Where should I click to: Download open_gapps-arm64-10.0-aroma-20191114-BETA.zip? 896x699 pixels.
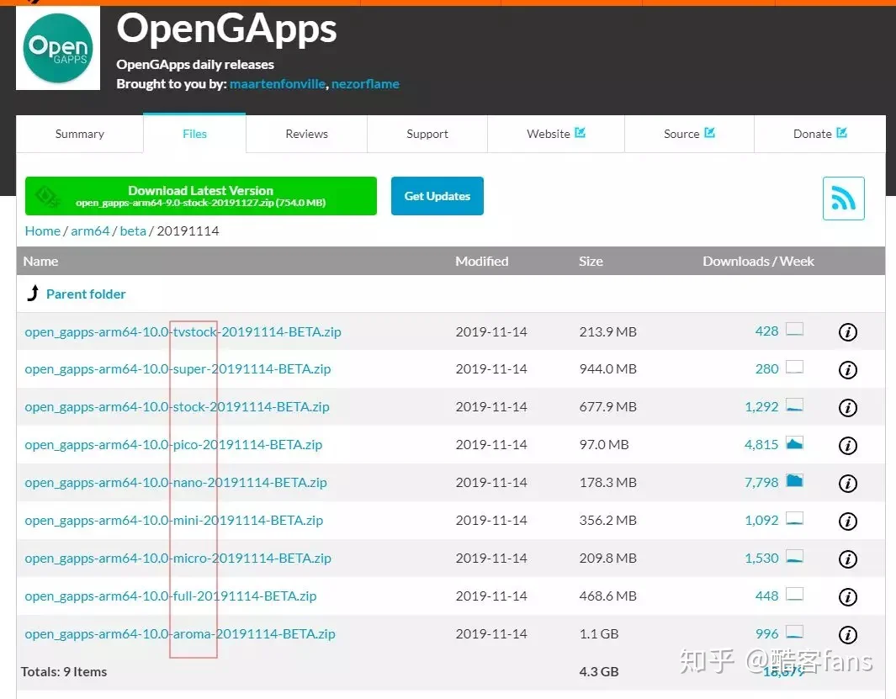[180, 634]
